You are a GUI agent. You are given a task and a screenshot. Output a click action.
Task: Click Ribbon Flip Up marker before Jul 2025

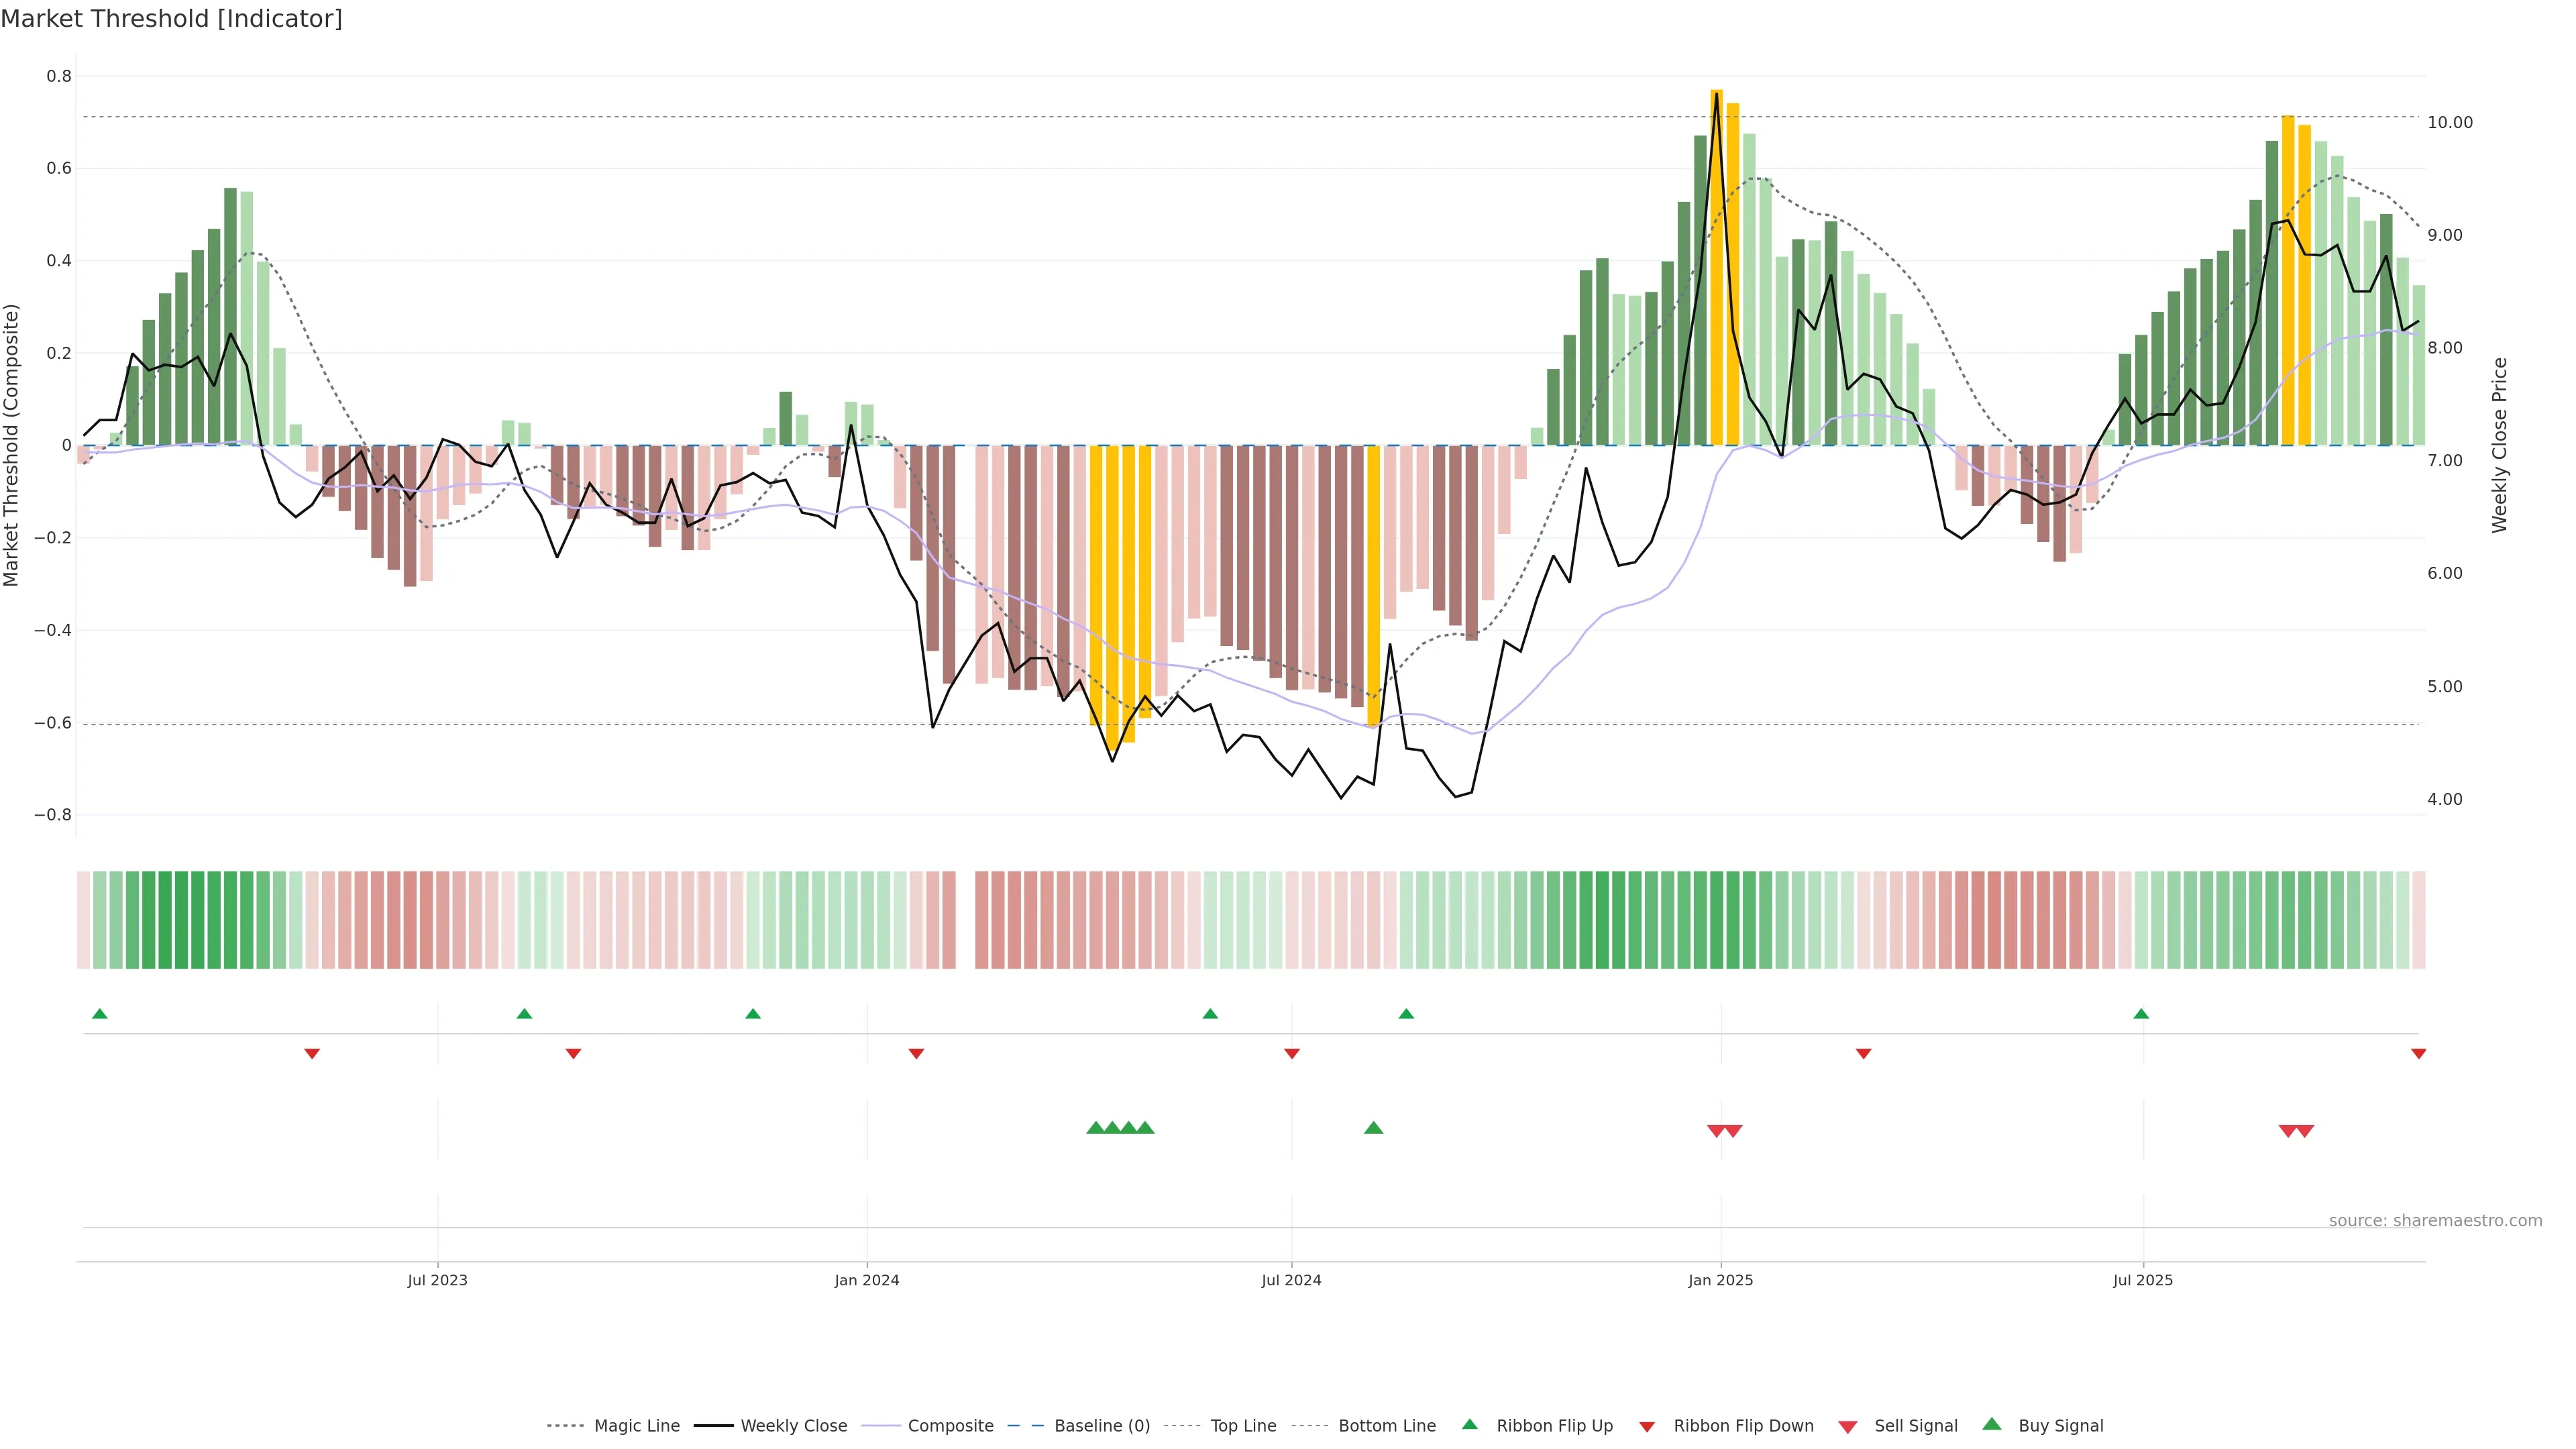[2141, 1014]
